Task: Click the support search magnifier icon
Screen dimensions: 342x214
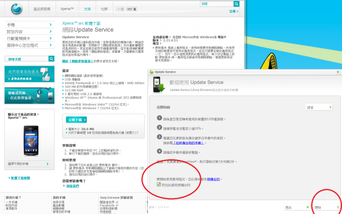Action: pos(51,58)
